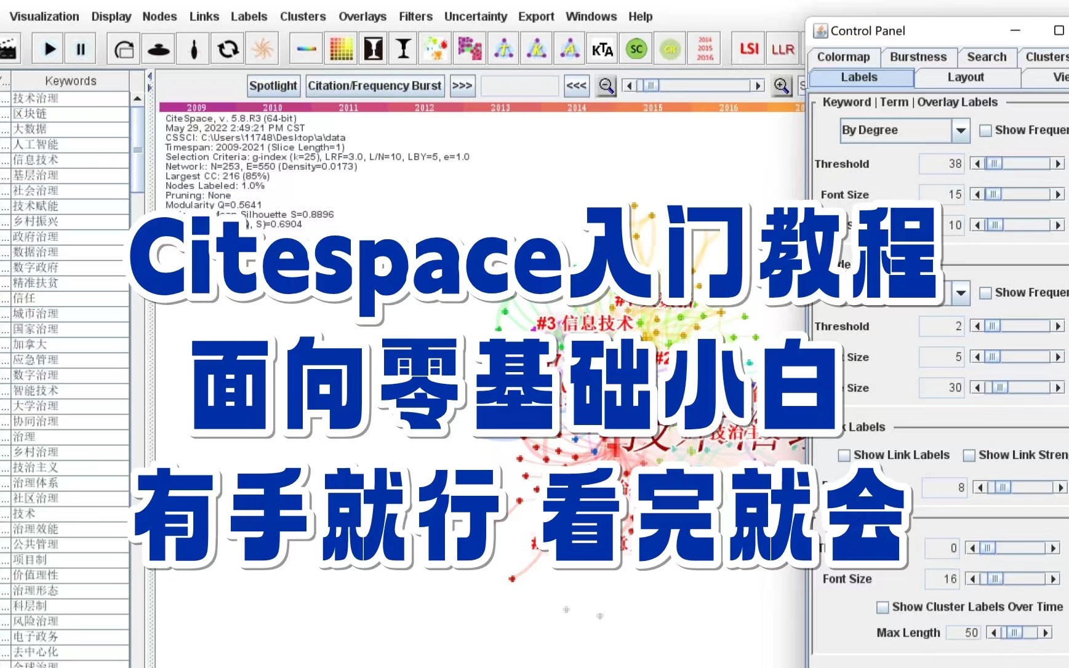
Task: Select the keyword 数字政府 in the list
Action: (x=70, y=268)
